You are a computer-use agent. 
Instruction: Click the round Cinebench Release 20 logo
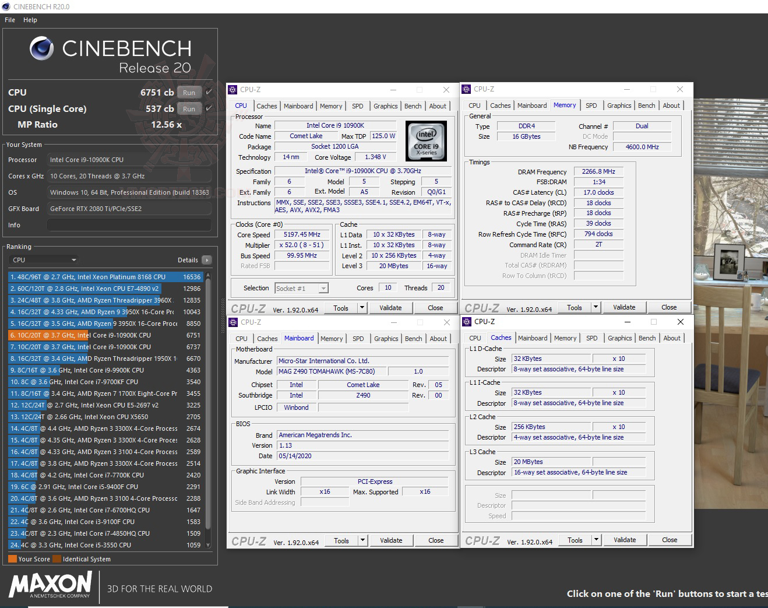point(41,48)
